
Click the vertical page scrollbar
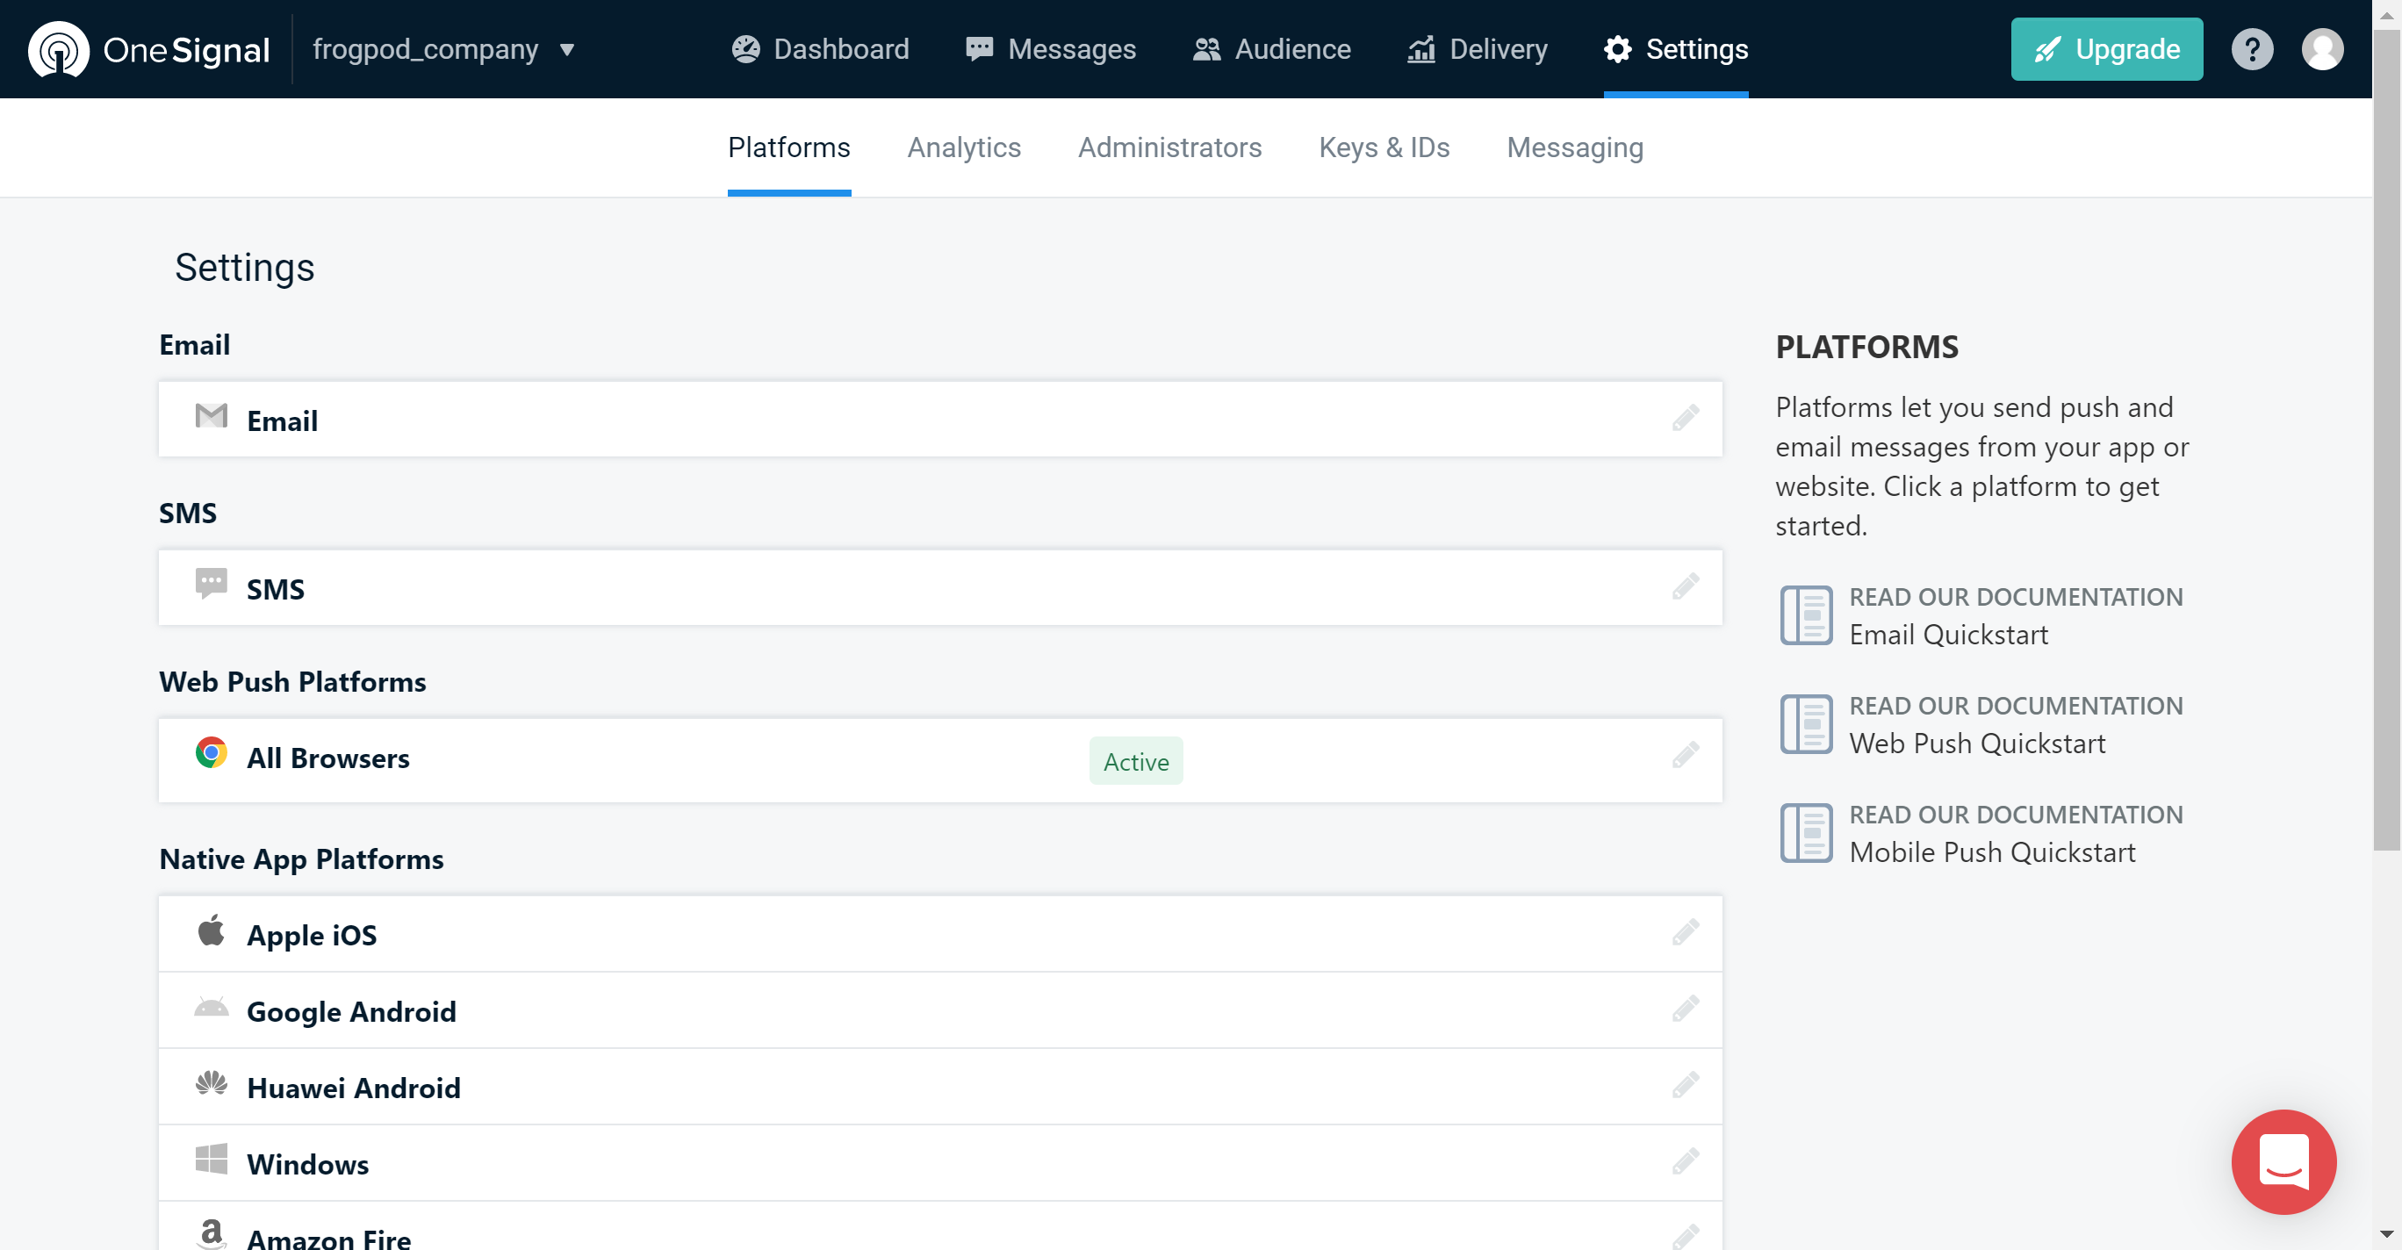[x=2387, y=440]
